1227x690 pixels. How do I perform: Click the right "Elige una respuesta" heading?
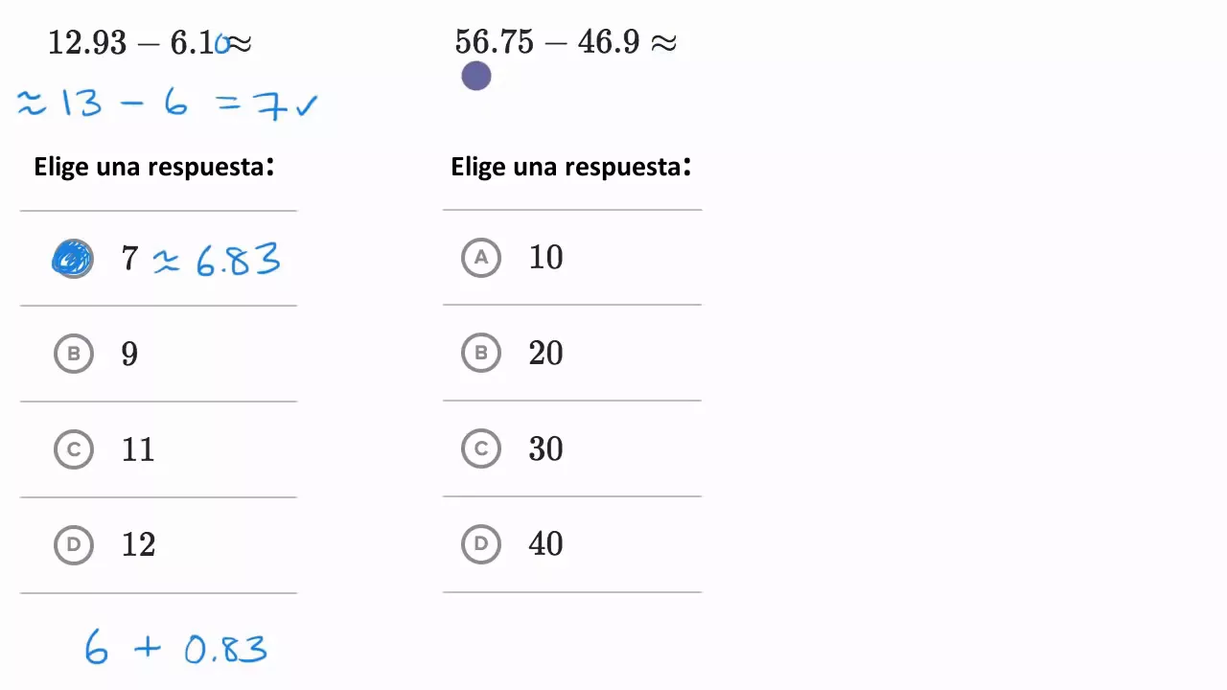click(571, 167)
